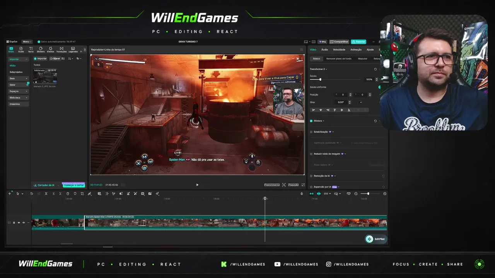Switch to the Ajuste tab
The image size is (495, 278).
[370, 49]
